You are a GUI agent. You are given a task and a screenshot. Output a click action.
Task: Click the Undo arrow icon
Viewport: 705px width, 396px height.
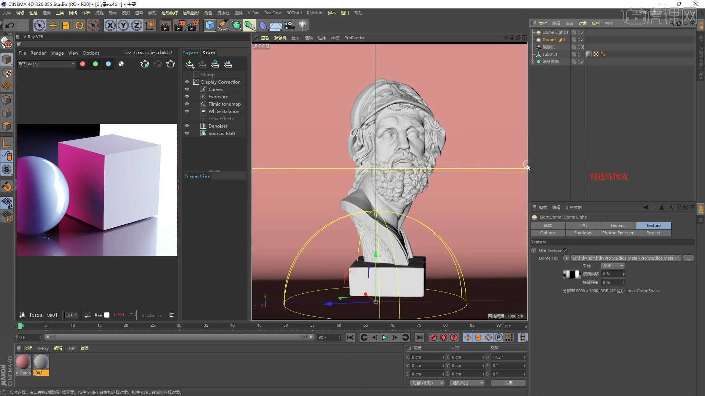click(x=10, y=25)
